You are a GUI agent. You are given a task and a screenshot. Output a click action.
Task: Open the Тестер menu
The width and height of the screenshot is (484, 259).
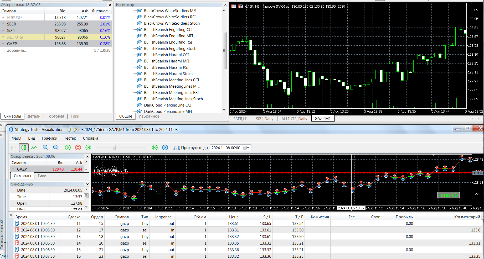pos(70,138)
